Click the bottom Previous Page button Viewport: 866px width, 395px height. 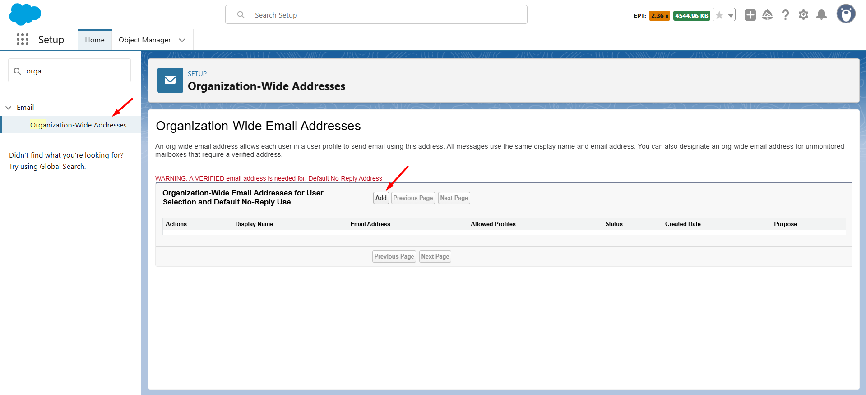(394, 256)
